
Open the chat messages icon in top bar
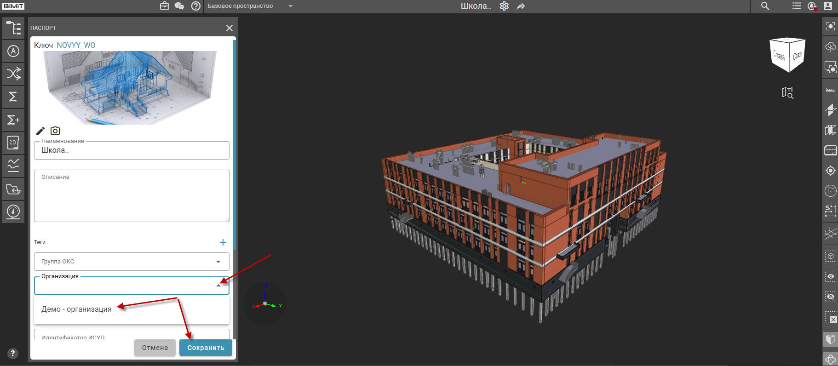[x=179, y=6]
